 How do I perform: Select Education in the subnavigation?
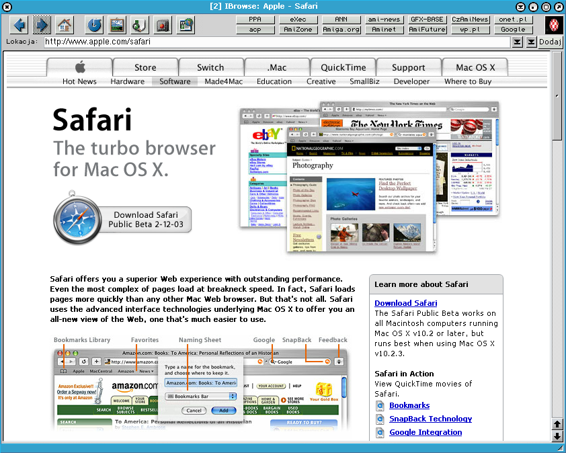point(274,81)
